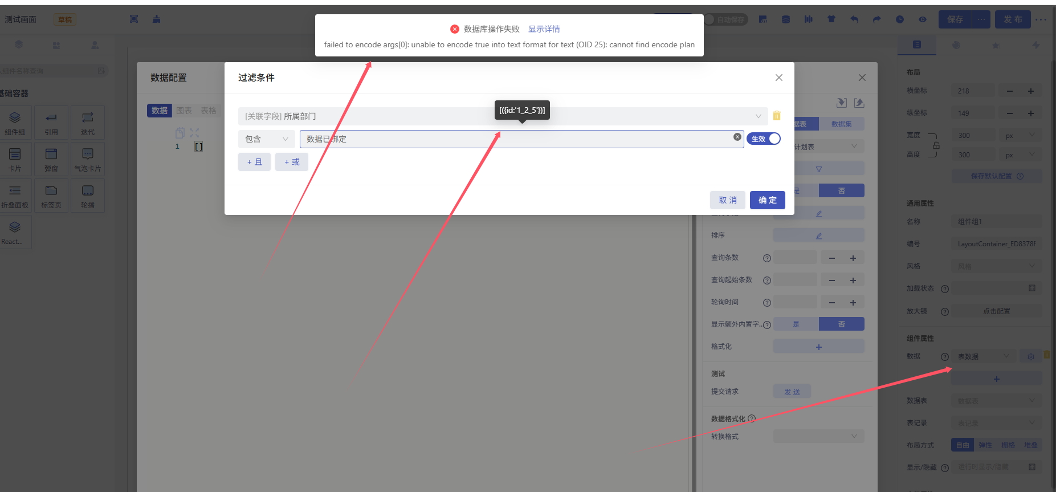Select 自由 layout mode
The width and height of the screenshot is (1056, 492).
pyautogui.click(x=963, y=445)
